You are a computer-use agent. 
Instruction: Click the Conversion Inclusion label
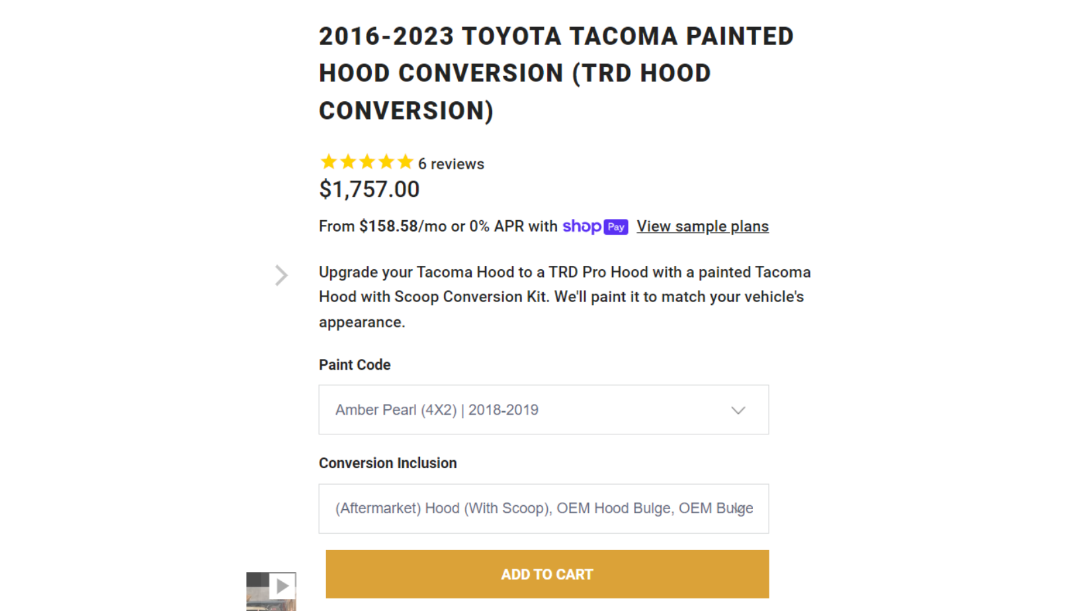click(388, 464)
